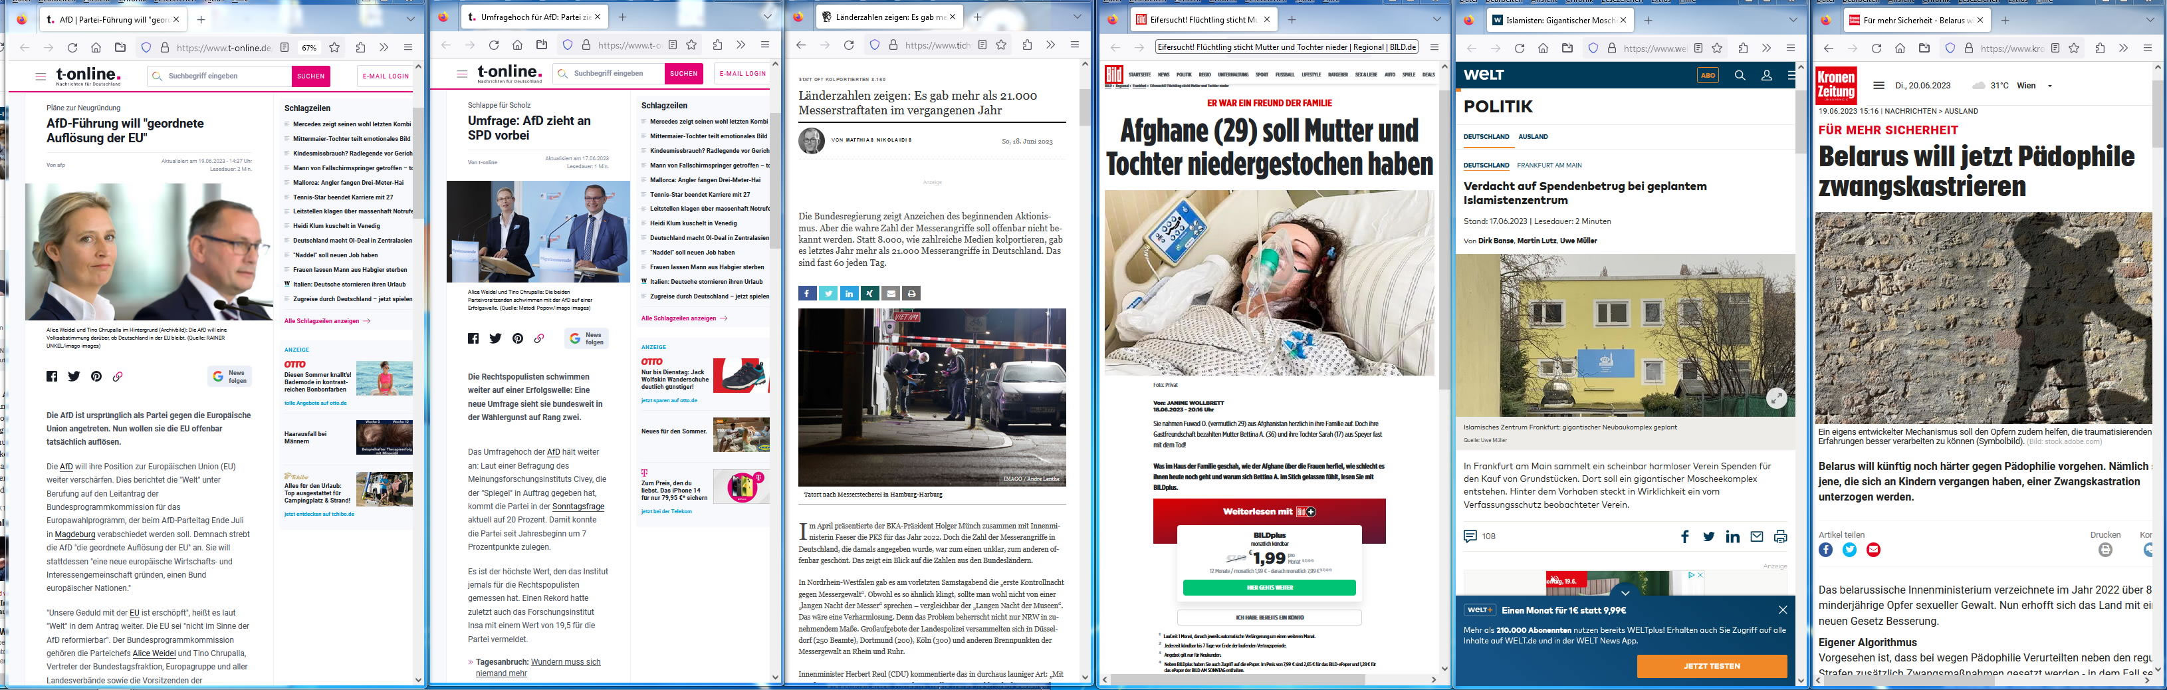Click 'ICH HABE BEREITS EIN KONTO' on BILD
Viewport: 2167px width, 690px height.
1268,618
